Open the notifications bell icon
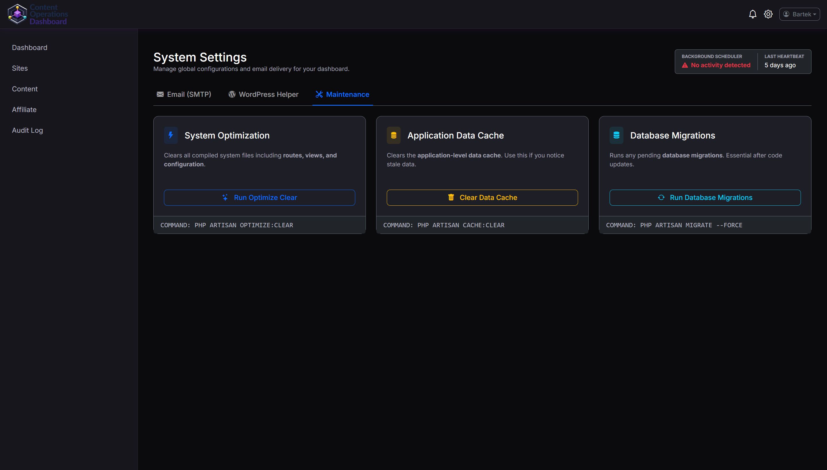 pyautogui.click(x=753, y=14)
